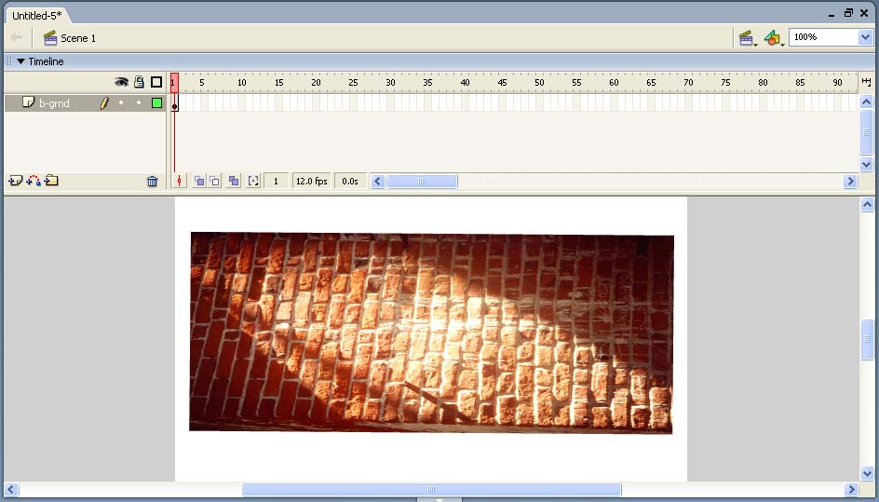Click the Center Frame button
Screen dimensions: 879x502
pyautogui.click(x=180, y=182)
